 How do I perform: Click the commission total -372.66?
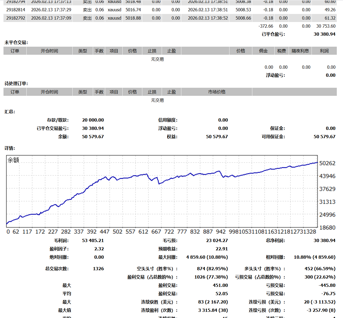[266, 26]
